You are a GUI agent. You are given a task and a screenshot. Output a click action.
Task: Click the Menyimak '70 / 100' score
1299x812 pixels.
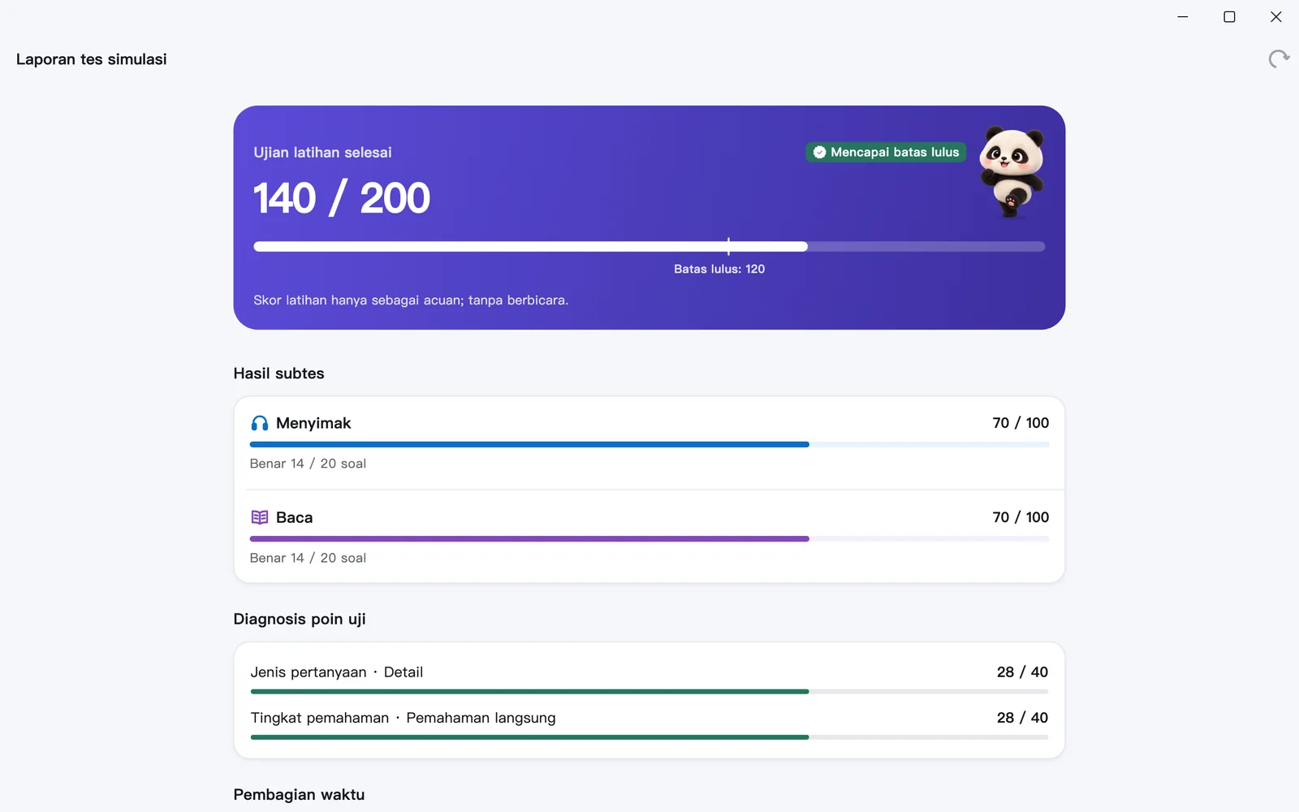1021,423
